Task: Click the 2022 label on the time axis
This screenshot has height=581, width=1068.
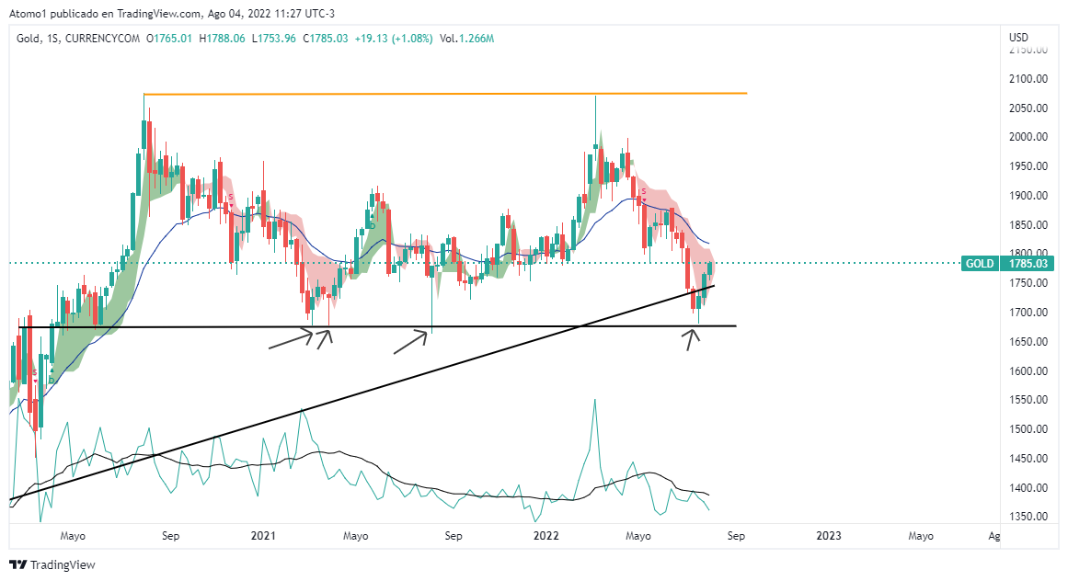Action: [546, 535]
